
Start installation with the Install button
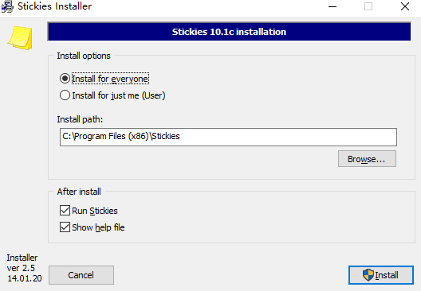pos(380,275)
